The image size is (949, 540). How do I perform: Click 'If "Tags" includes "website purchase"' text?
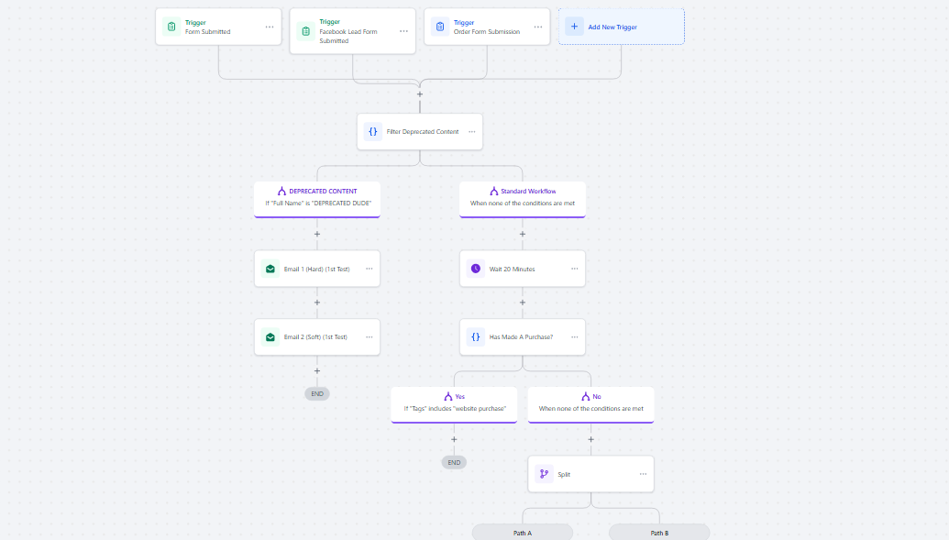coord(455,409)
